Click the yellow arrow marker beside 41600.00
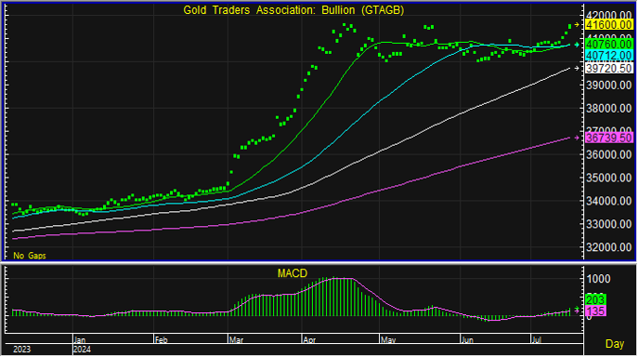The image size is (638, 357). (577, 25)
